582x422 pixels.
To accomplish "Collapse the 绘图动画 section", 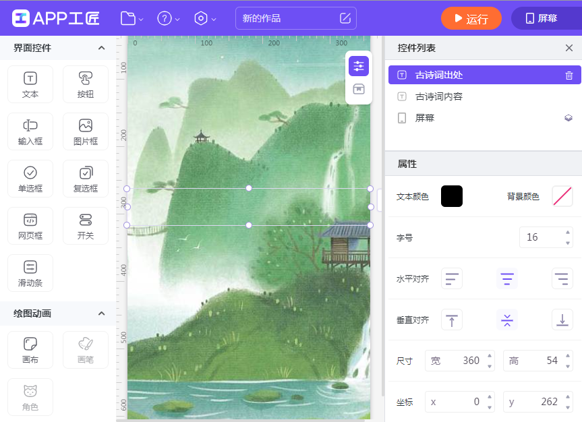I will (101, 313).
